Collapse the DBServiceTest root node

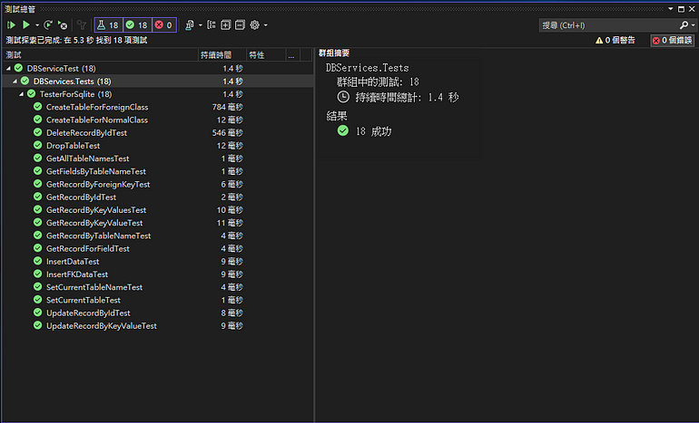(x=8, y=69)
